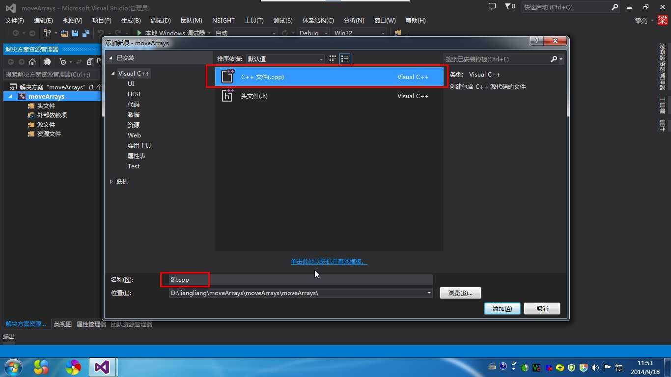Open the 编辑(E) menu
This screenshot has width=671, height=377.
pyautogui.click(x=43, y=21)
